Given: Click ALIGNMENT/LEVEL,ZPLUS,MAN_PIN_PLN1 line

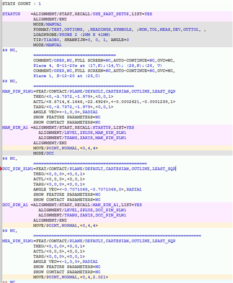Looking at the screenshot, I should (x=82, y=133).
